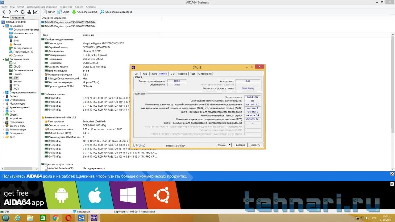
Task: Select the CPUID tree item
Action: point(17,67)
